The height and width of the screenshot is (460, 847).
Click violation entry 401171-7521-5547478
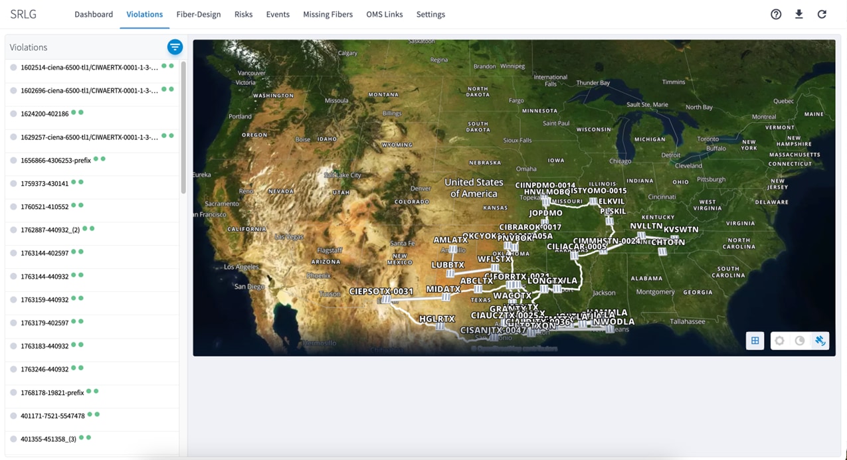92,416
